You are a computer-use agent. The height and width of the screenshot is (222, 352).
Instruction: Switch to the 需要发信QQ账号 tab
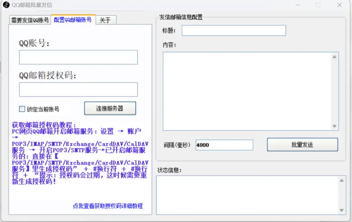coord(30,20)
